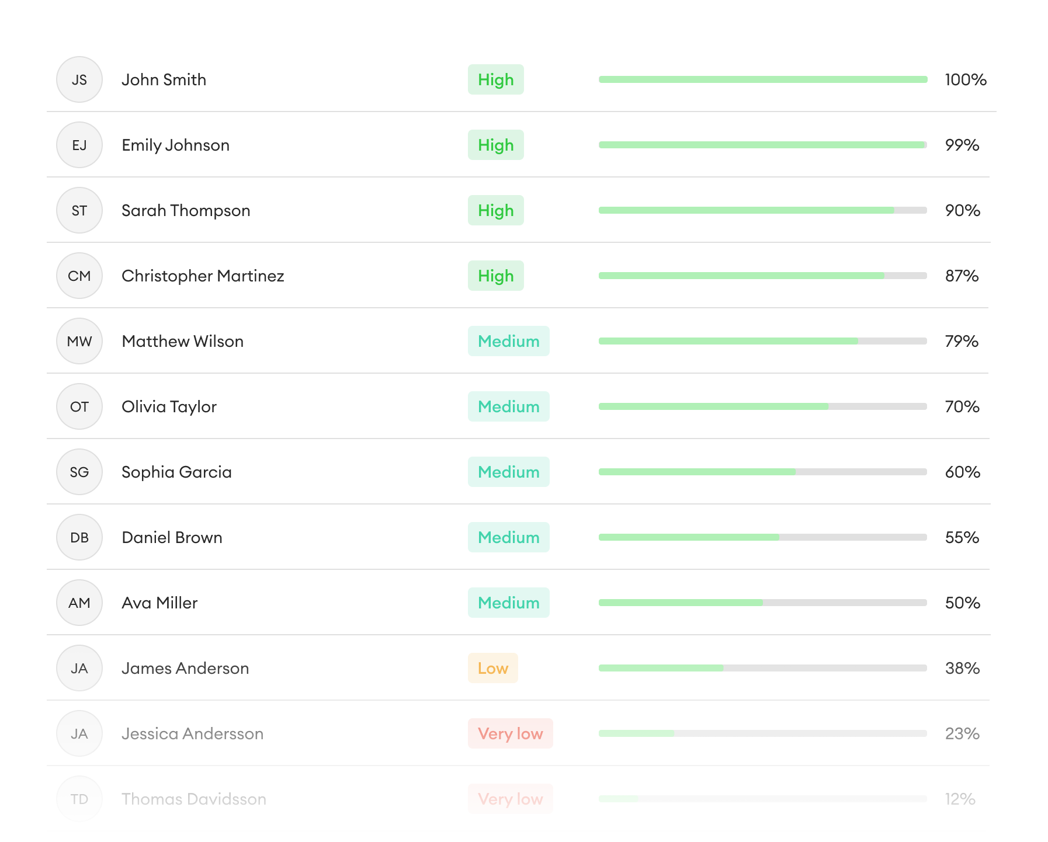Click John Smith's JS avatar icon

[79, 79]
